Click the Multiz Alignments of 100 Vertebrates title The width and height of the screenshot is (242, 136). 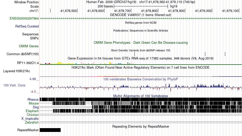(x=141, y=96)
